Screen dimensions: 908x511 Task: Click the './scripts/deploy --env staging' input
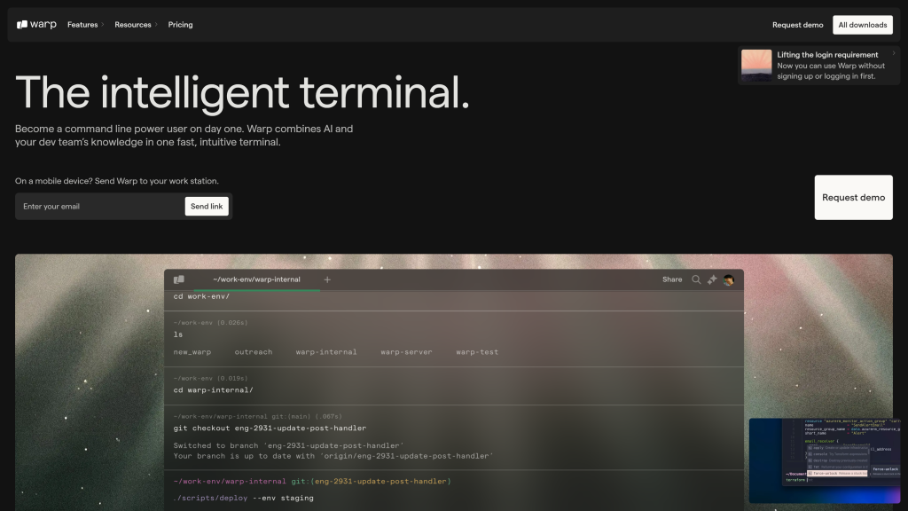pos(243,498)
